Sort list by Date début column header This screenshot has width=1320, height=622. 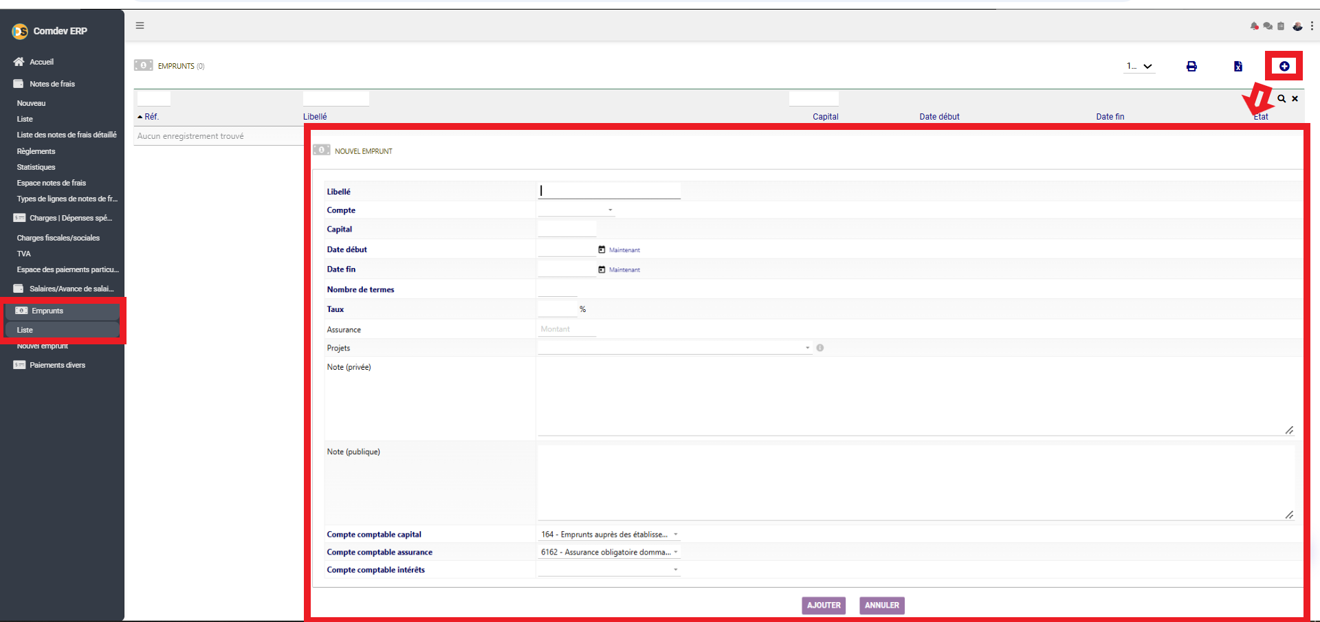(939, 117)
